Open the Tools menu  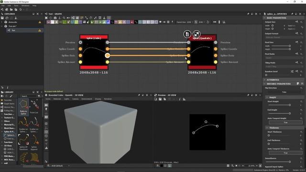click(x=16, y=6)
